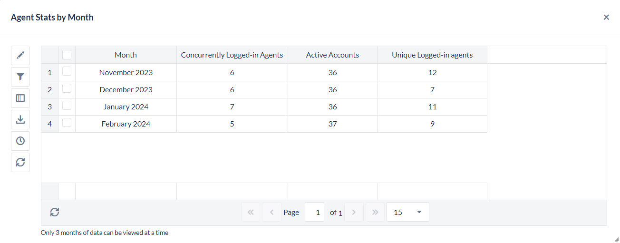Select the February 2024 row checkbox

point(67,123)
